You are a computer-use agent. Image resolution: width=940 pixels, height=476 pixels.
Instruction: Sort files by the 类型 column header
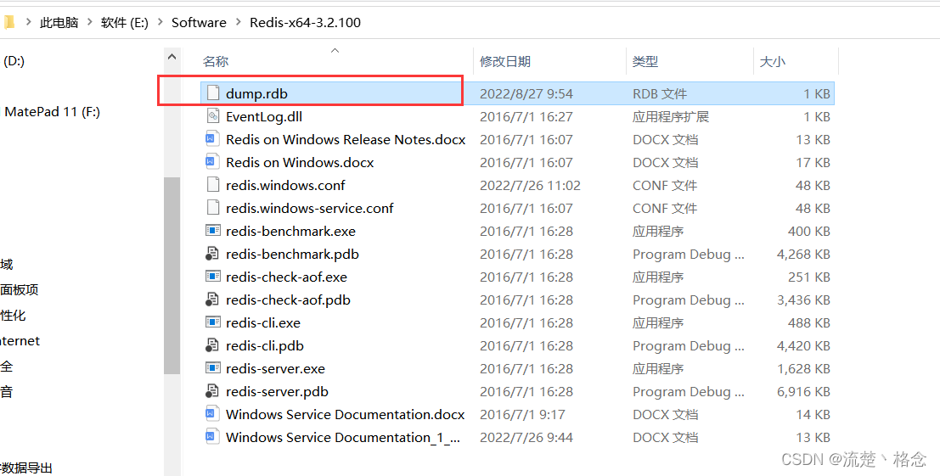pyautogui.click(x=645, y=61)
